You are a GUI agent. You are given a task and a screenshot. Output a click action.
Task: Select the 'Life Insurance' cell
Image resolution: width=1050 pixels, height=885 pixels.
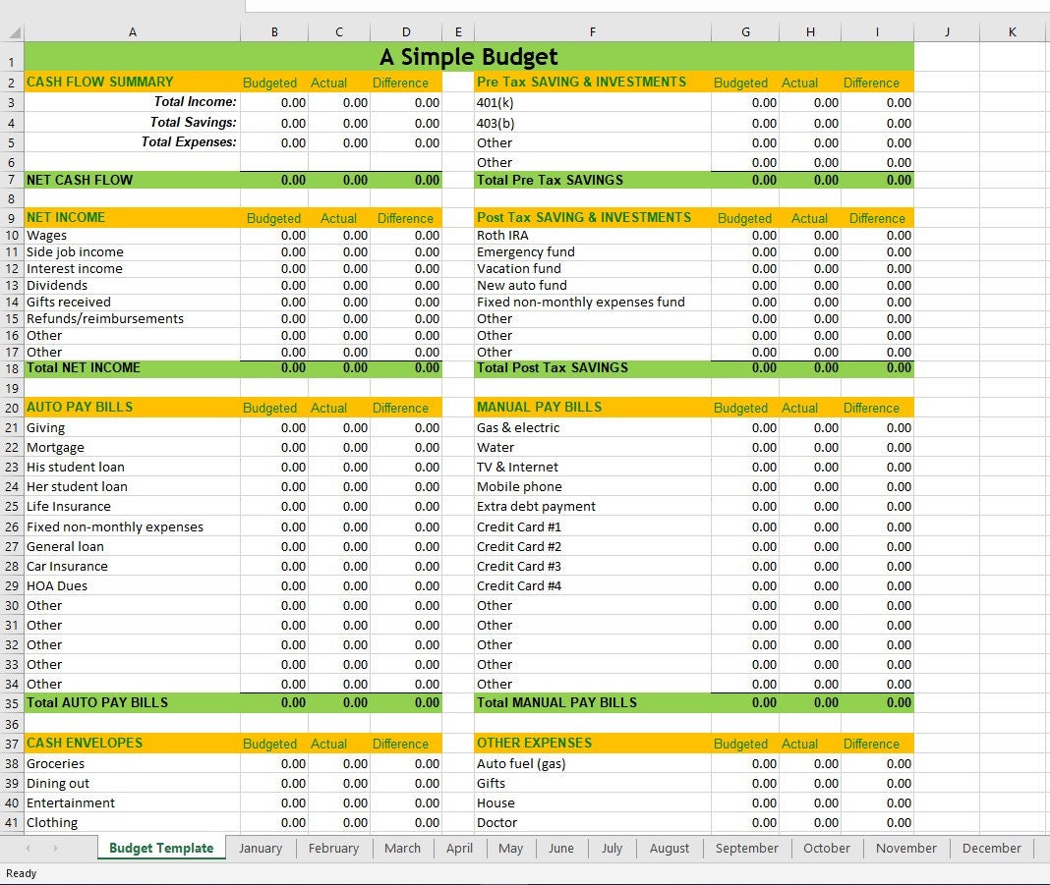pyautogui.click(x=132, y=507)
